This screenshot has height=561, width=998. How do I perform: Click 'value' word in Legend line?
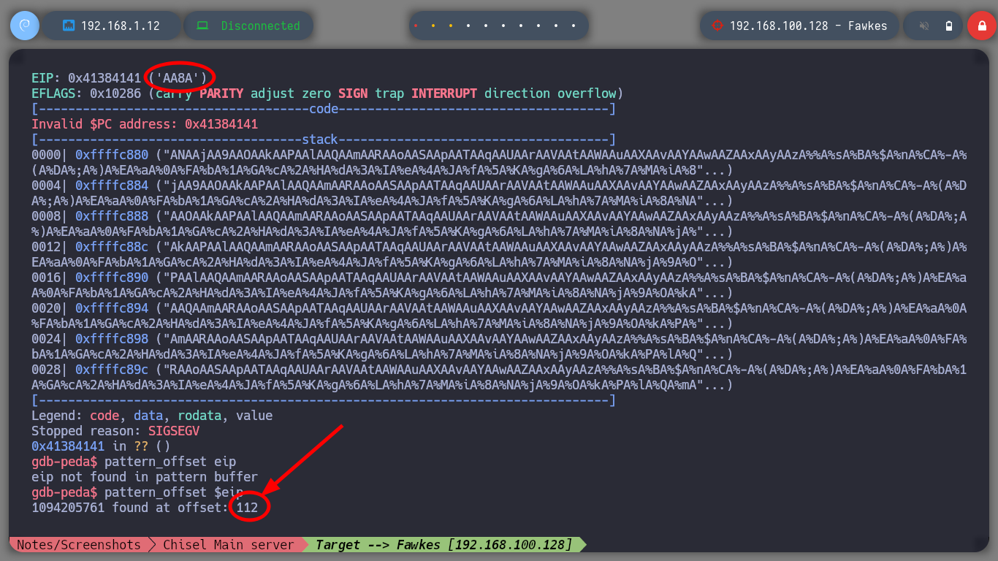coord(254,416)
